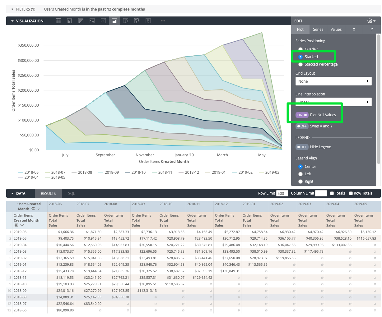Enable the Row Totals checkbox
Image resolution: width=382 pixels, height=317 pixels.
click(x=351, y=193)
